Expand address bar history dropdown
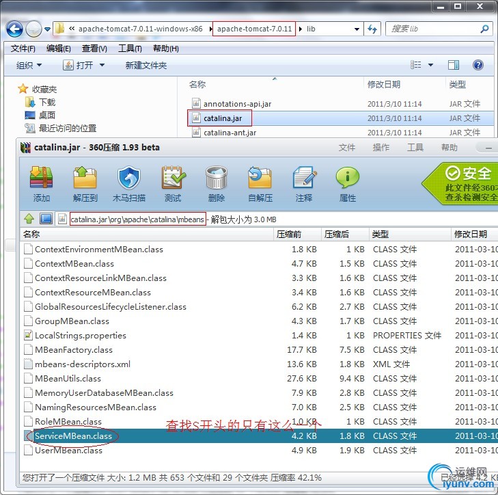498x495 pixels. pos(357,29)
